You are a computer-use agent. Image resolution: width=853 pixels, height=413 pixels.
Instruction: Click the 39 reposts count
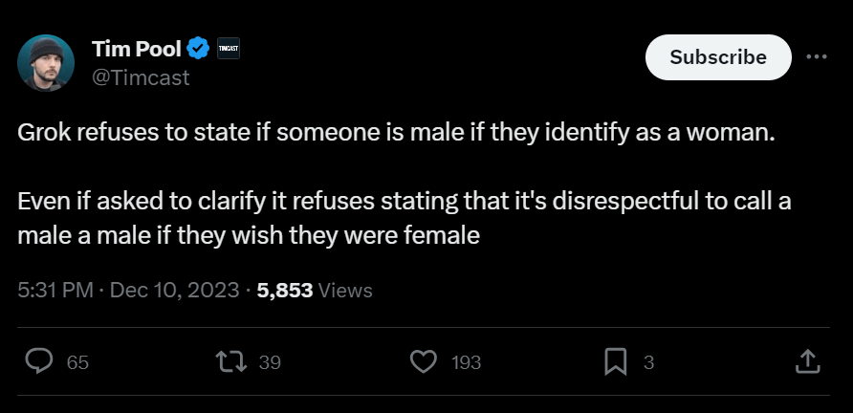tap(270, 362)
